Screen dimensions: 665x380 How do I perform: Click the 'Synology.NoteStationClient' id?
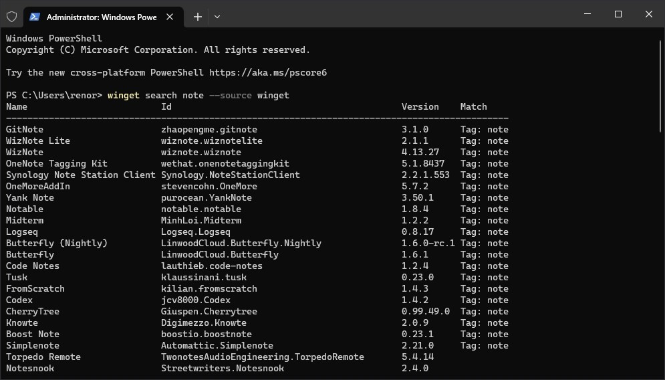[231, 175]
